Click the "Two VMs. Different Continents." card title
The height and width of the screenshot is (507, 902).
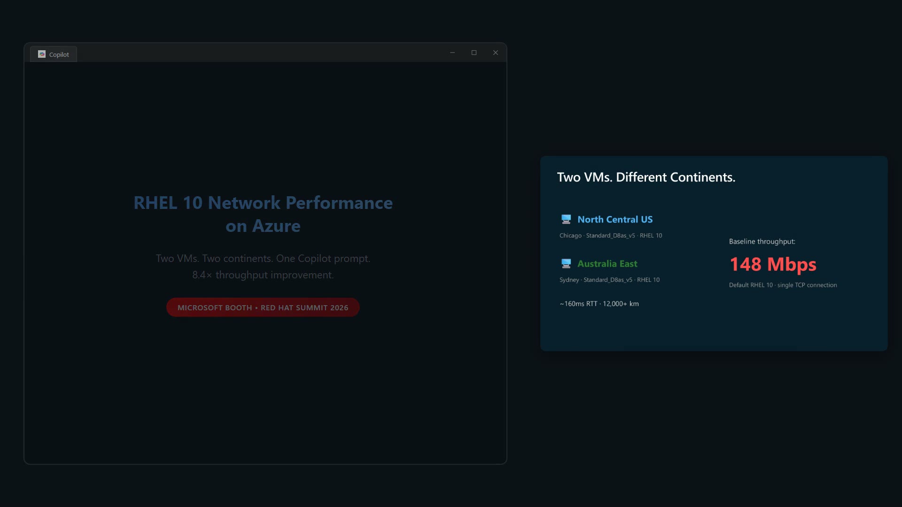tap(646, 177)
